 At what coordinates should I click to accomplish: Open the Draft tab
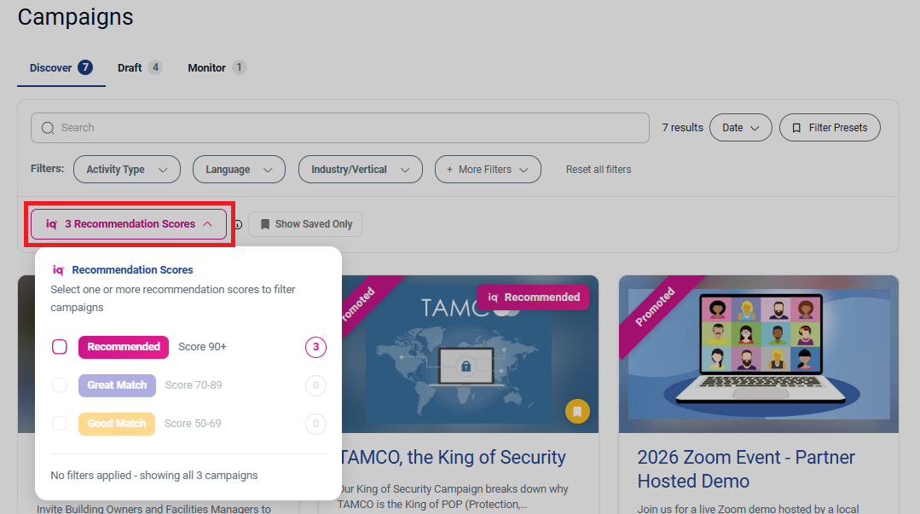140,68
